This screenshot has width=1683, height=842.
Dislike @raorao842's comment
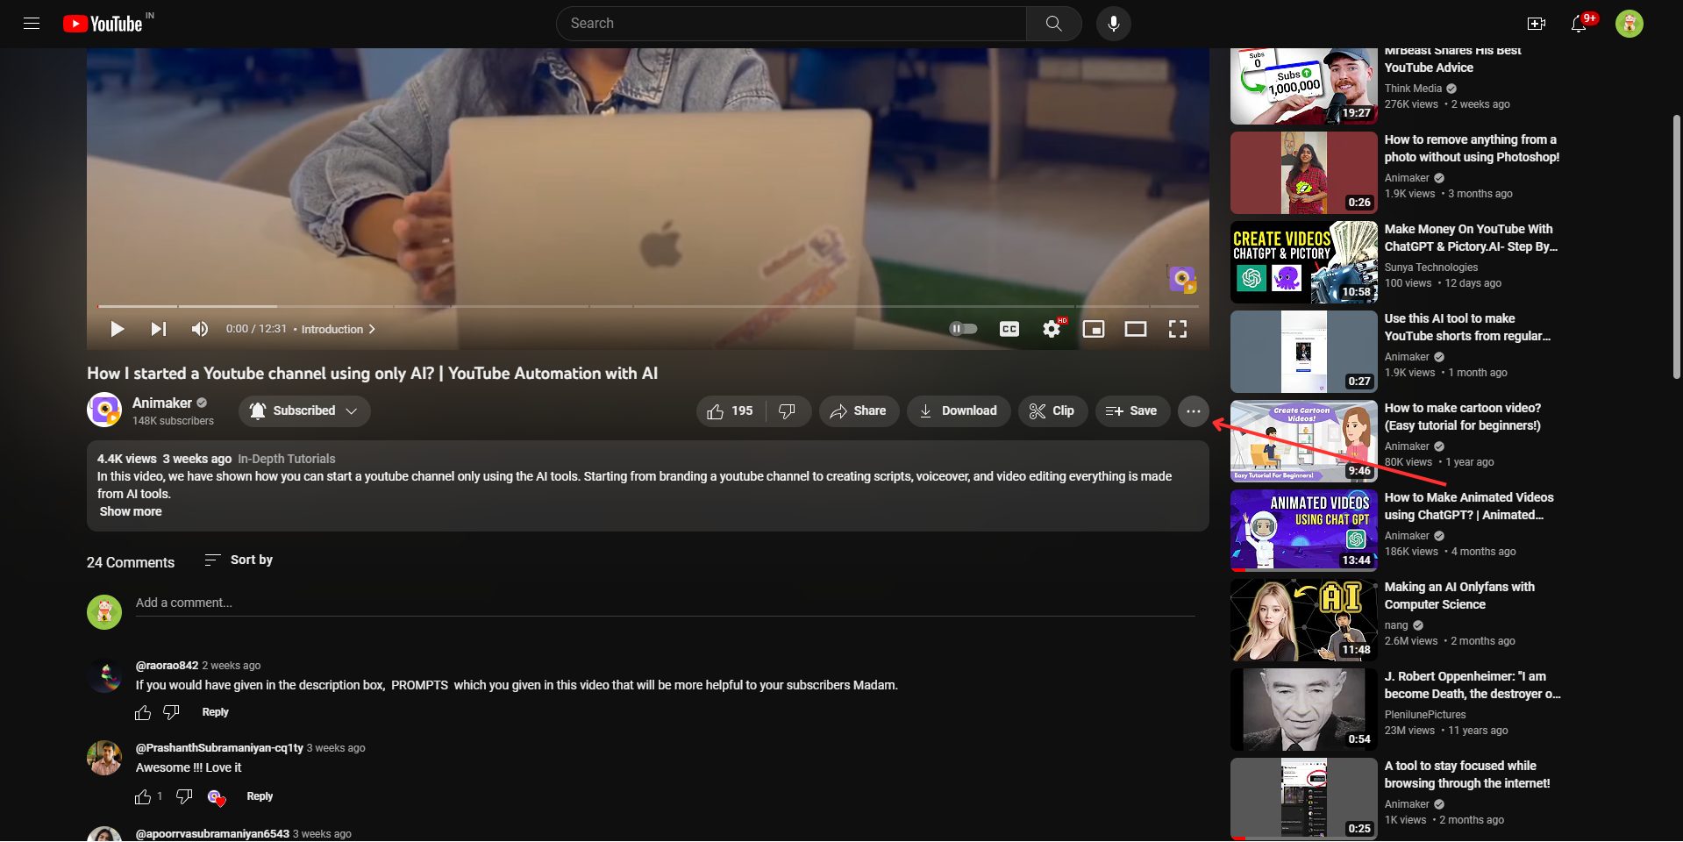pos(172,712)
